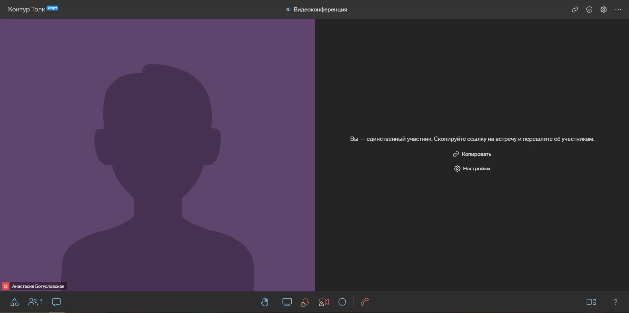Toggle the microphone in the bottom toolbar
The width and height of the screenshot is (629, 313).
(305, 302)
